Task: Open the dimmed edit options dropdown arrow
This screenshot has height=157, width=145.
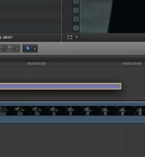Action: (17, 49)
